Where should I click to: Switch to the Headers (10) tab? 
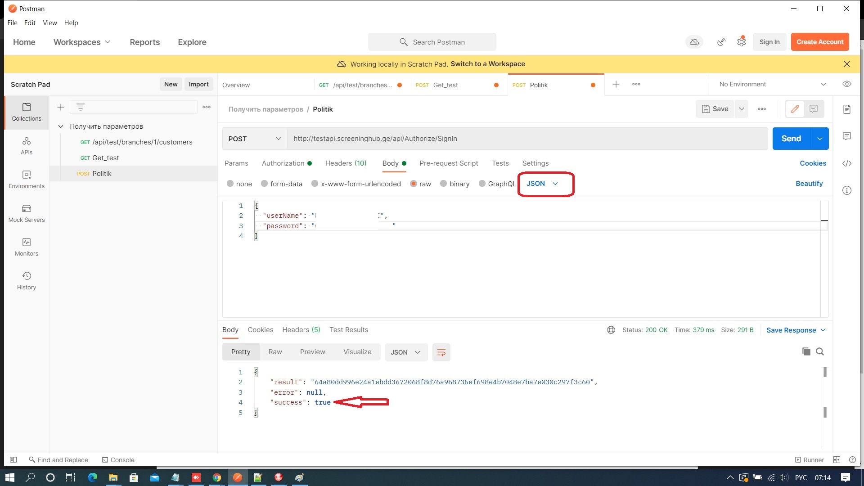[346, 163]
